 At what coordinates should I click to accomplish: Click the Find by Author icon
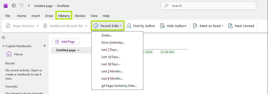click(129, 26)
